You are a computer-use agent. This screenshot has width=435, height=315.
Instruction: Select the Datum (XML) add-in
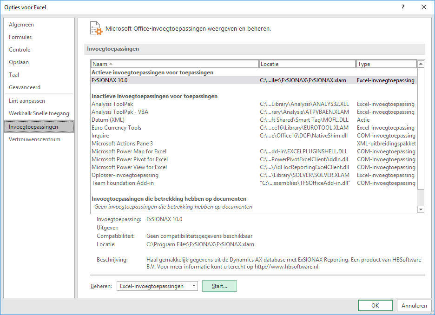254,120
